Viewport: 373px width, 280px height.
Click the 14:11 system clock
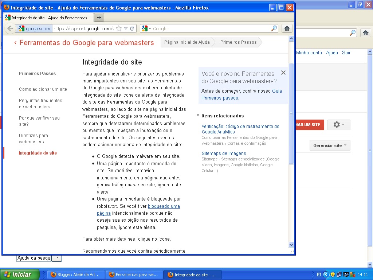[363, 275]
